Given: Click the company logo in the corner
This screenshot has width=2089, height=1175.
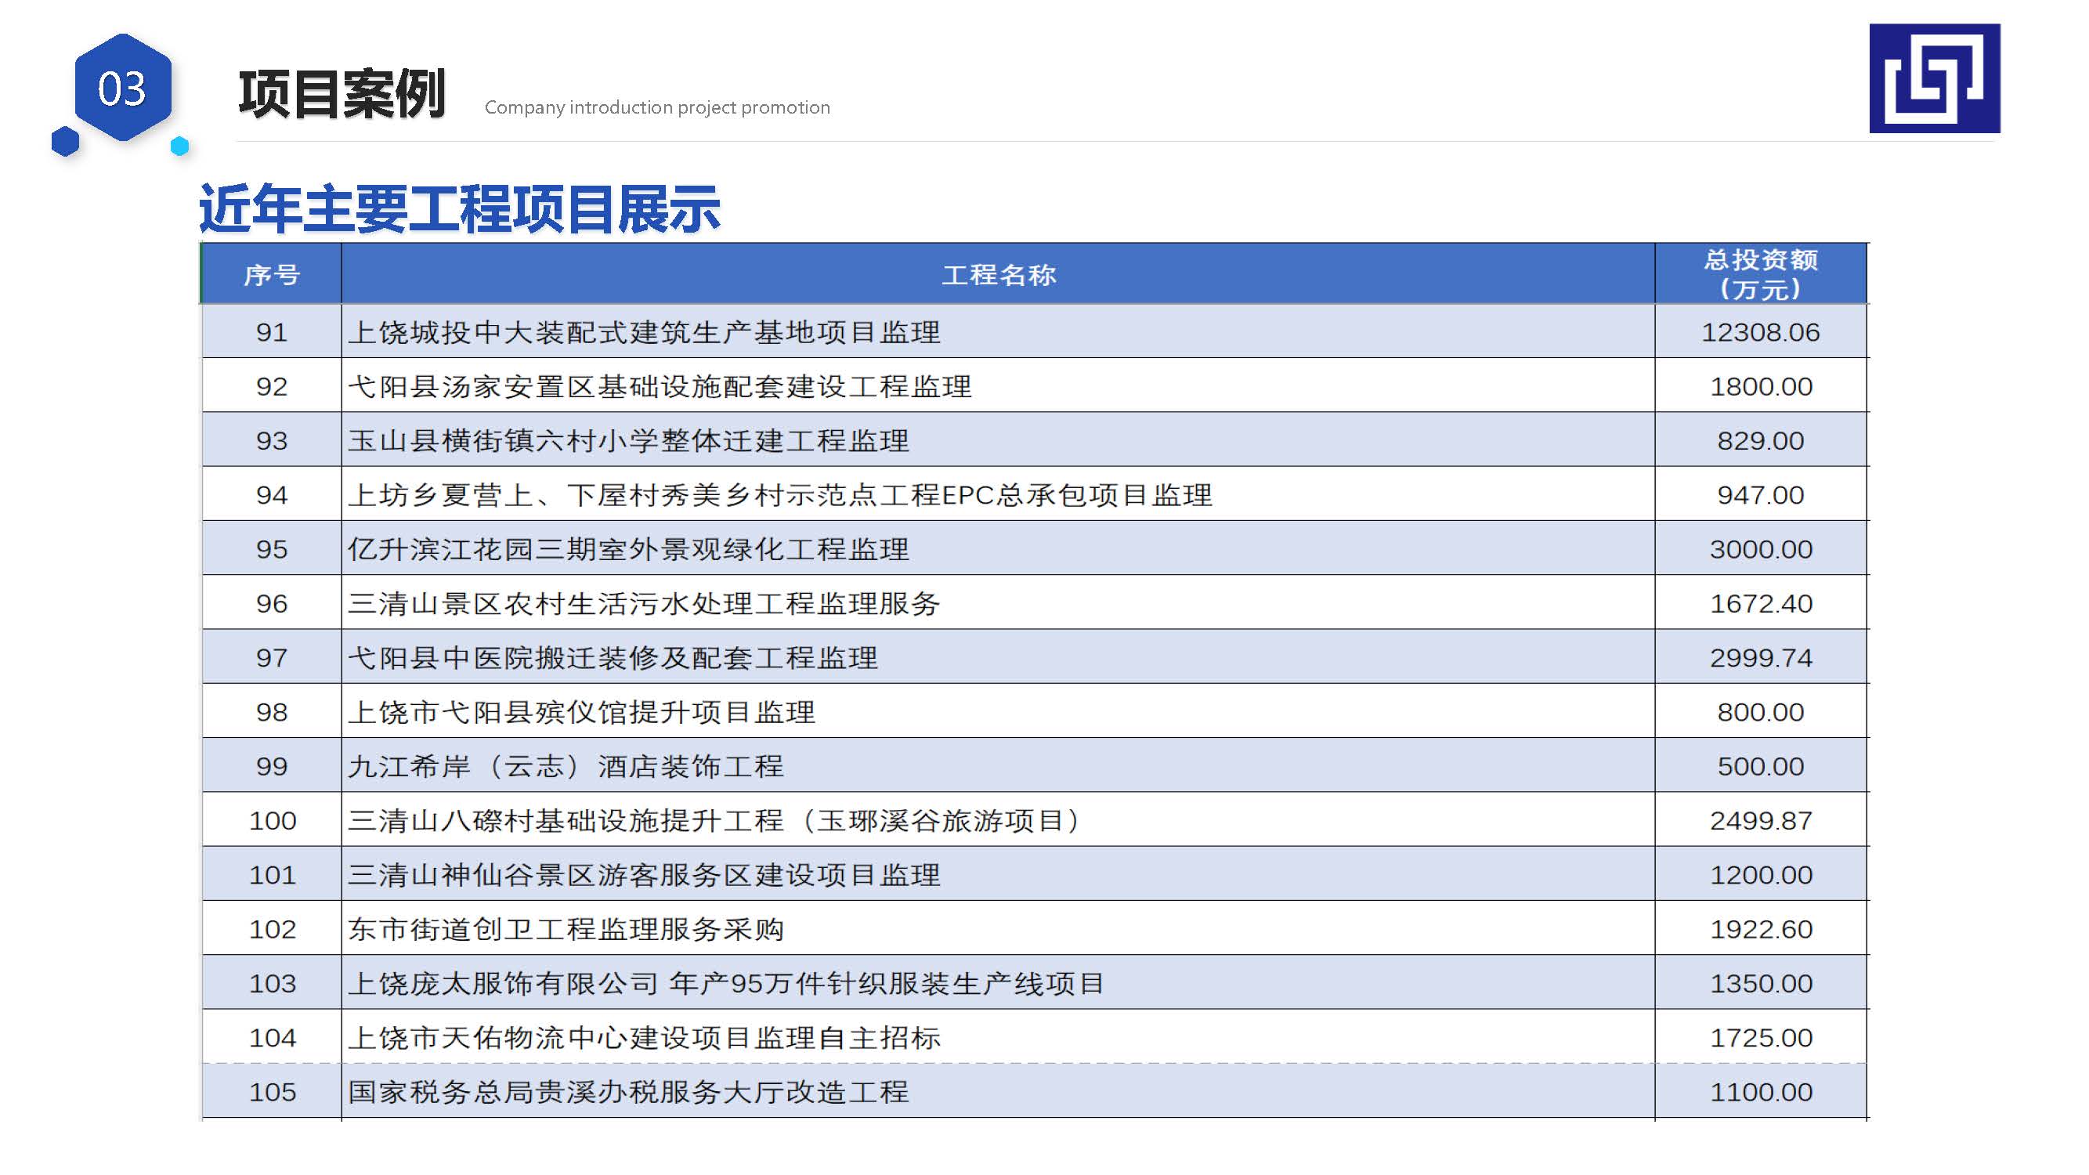Looking at the screenshot, I should point(1934,78).
